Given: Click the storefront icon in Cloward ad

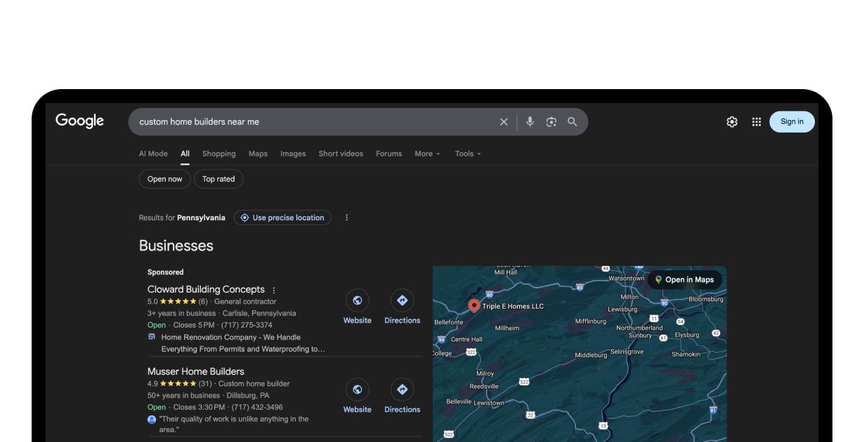Looking at the screenshot, I should 152,337.
